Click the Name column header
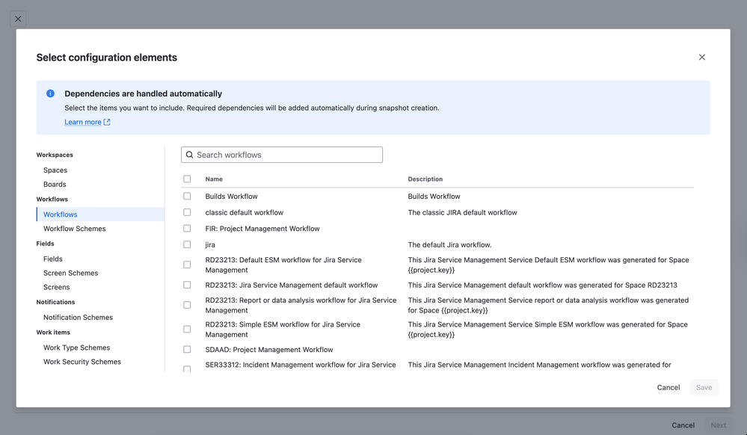Image resolution: width=747 pixels, height=435 pixels. [x=214, y=179]
